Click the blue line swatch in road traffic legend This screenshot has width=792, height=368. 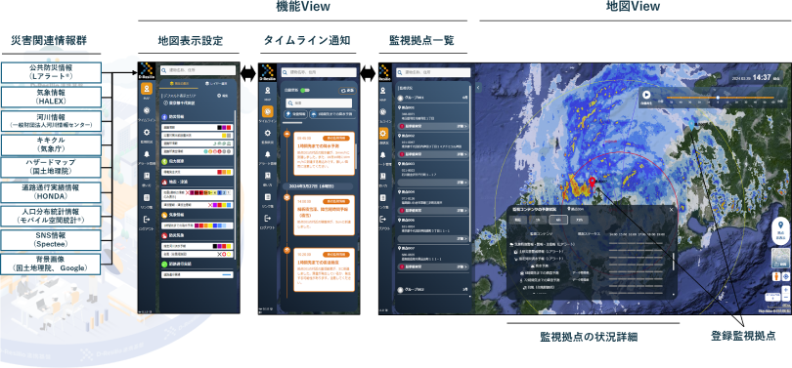point(227,275)
